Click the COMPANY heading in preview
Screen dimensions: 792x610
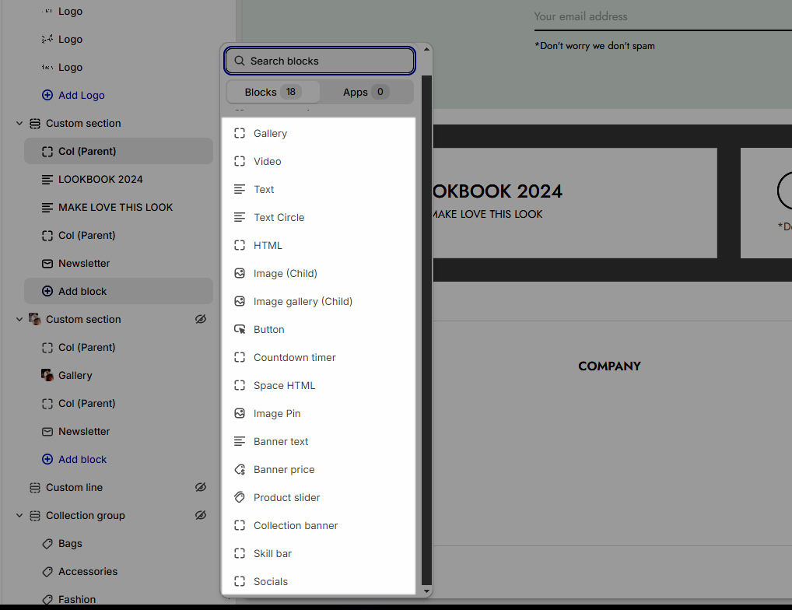(609, 366)
